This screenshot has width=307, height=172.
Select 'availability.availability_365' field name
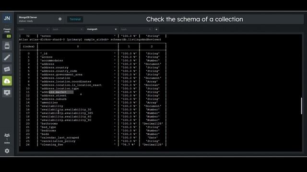click(x=67, y=113)
